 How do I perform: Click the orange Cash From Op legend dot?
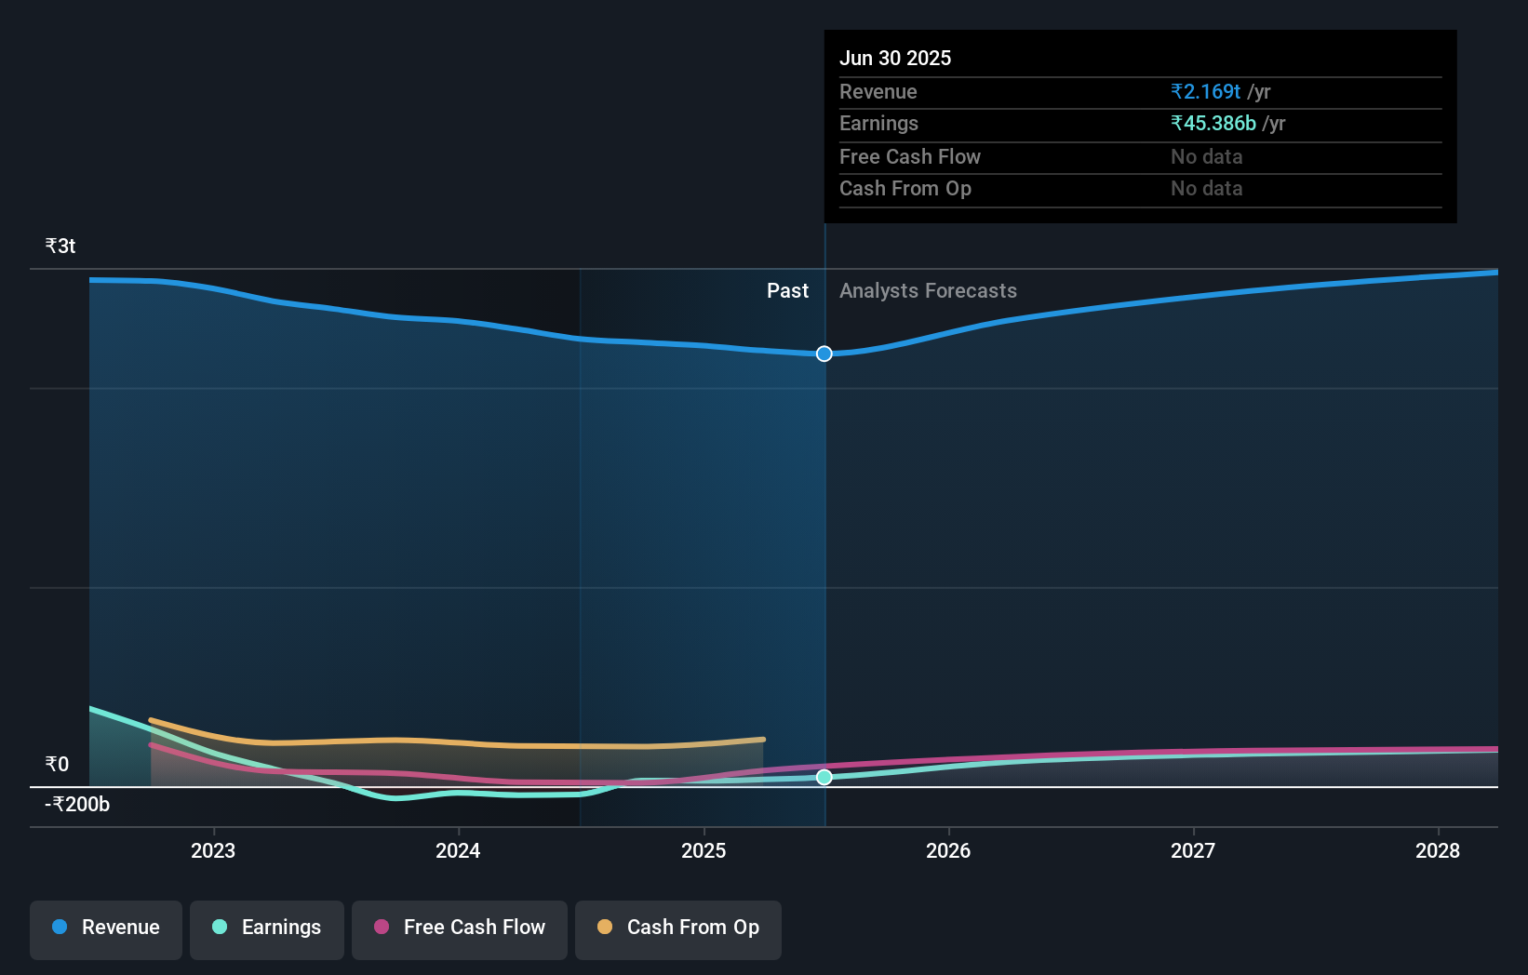(x=605, y=928)
